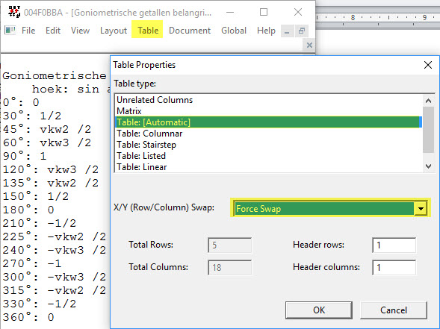The height and width of the screenshot is (329, 440).
Task: Click the '270°: -1' document line
Action: [32, 263]
